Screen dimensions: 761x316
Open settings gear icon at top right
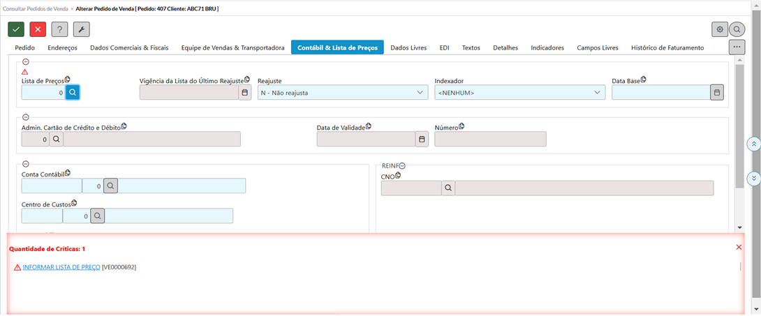tap(719, 29)
